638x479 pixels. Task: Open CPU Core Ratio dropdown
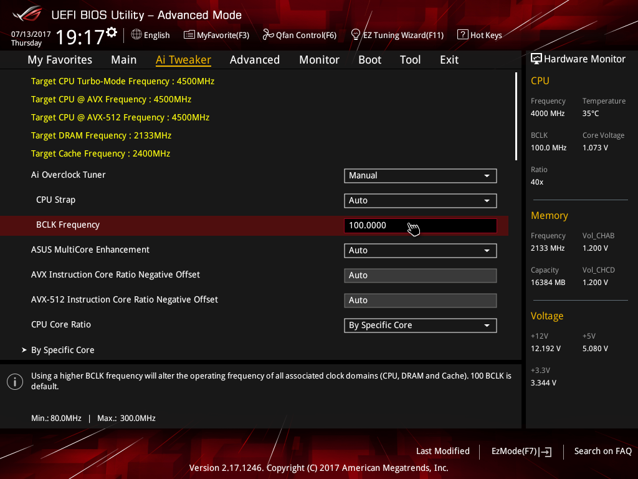tap(421, 326)
